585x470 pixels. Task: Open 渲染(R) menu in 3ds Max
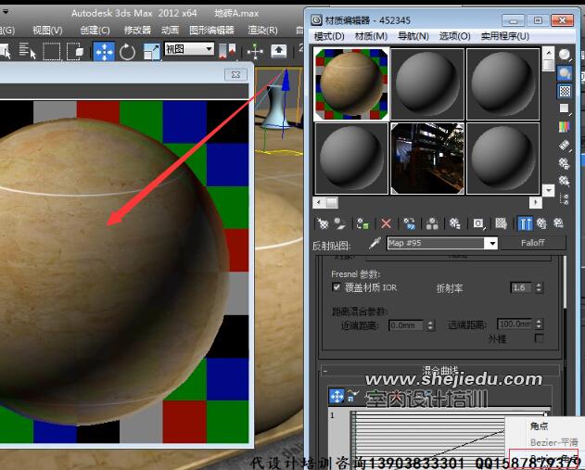262,31
